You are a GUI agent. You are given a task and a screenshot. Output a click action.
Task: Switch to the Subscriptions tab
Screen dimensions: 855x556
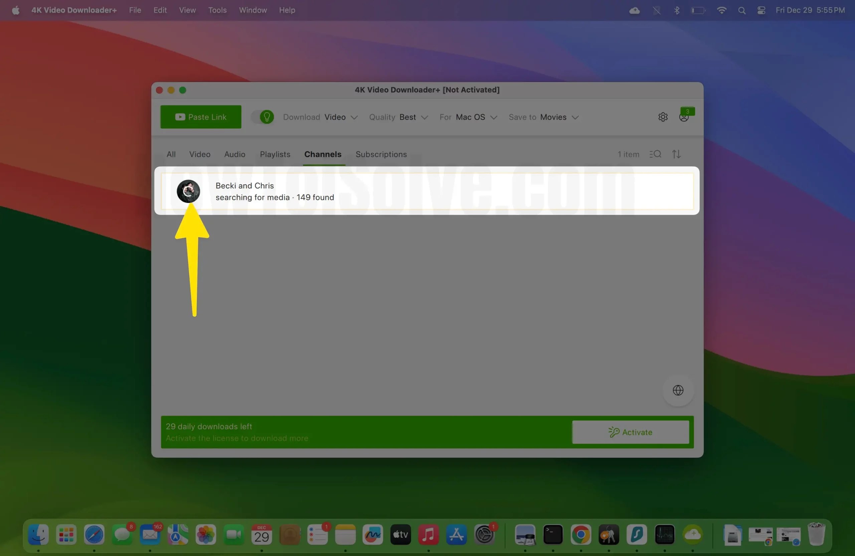coord(381,154)
